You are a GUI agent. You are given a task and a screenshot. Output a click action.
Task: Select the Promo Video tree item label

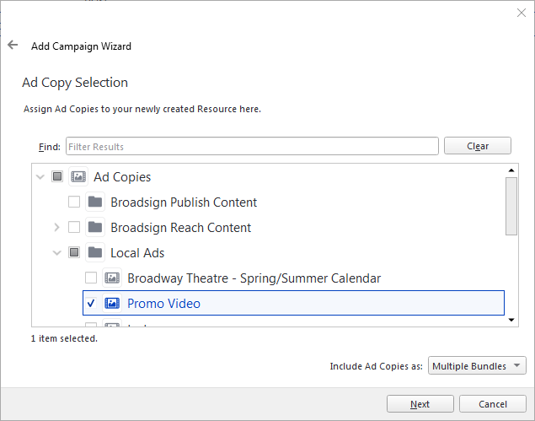pos(163,303)
